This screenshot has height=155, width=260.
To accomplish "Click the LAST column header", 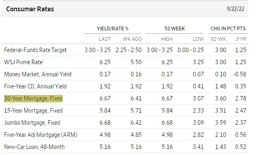I will [105, 39].
